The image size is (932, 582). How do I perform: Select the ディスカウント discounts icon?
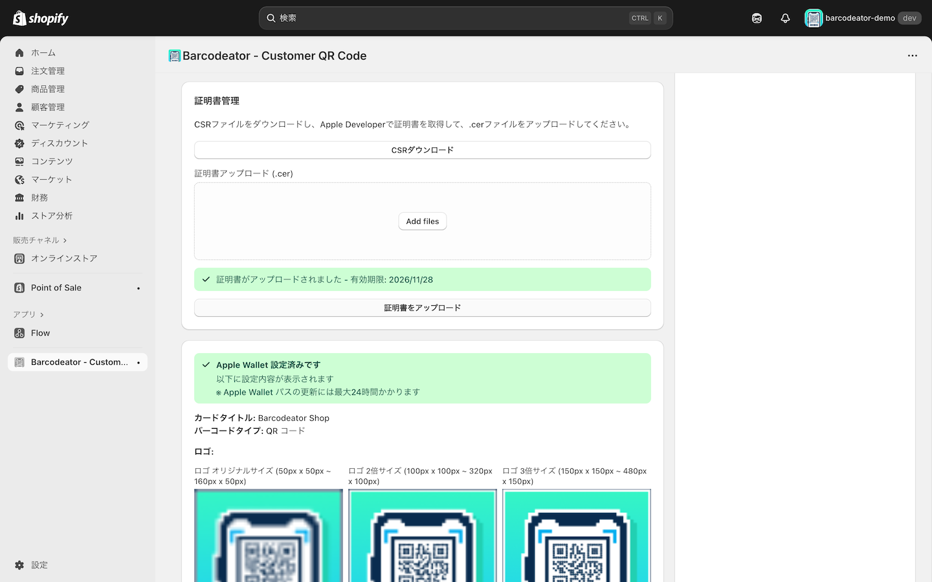tap(19, 143)
